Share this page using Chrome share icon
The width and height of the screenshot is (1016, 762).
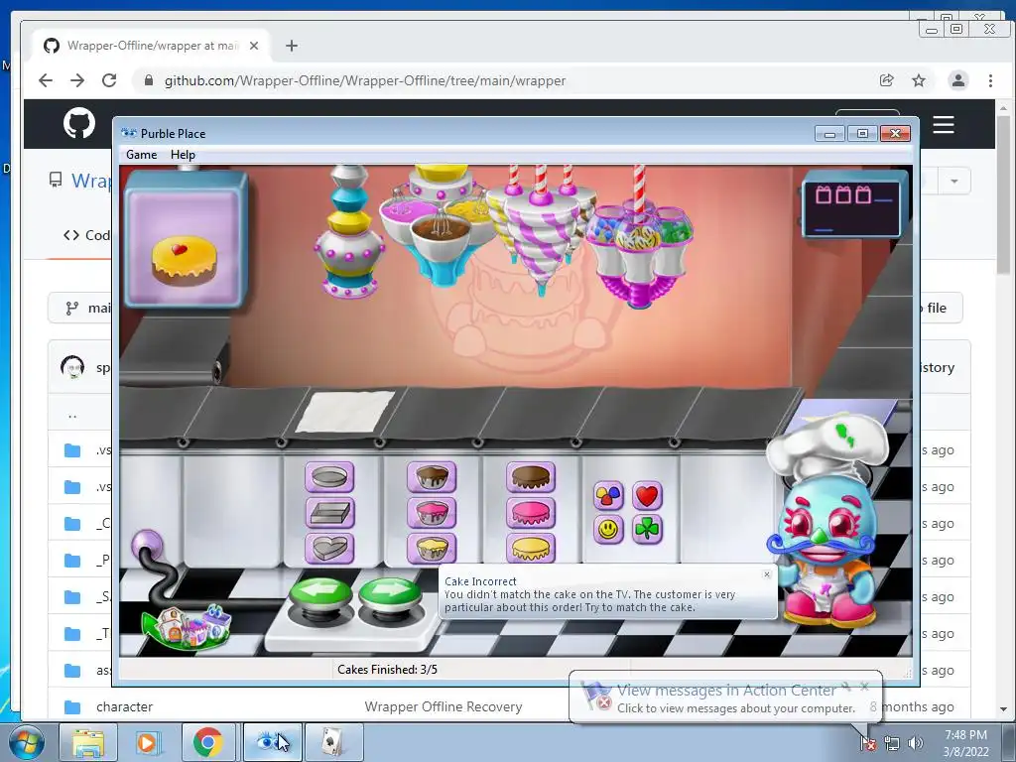point(886,80)
